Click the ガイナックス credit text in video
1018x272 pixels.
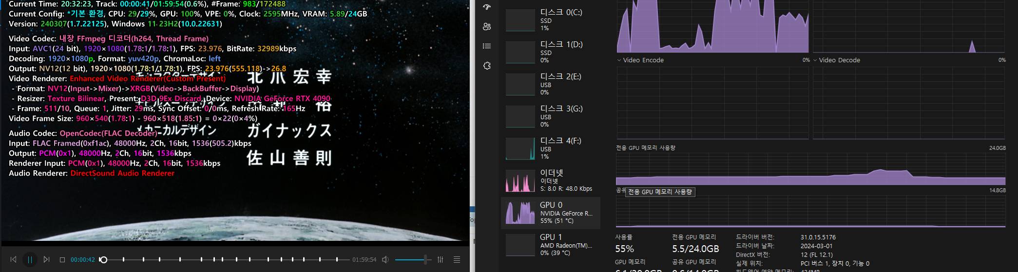(x=289, y=130)
